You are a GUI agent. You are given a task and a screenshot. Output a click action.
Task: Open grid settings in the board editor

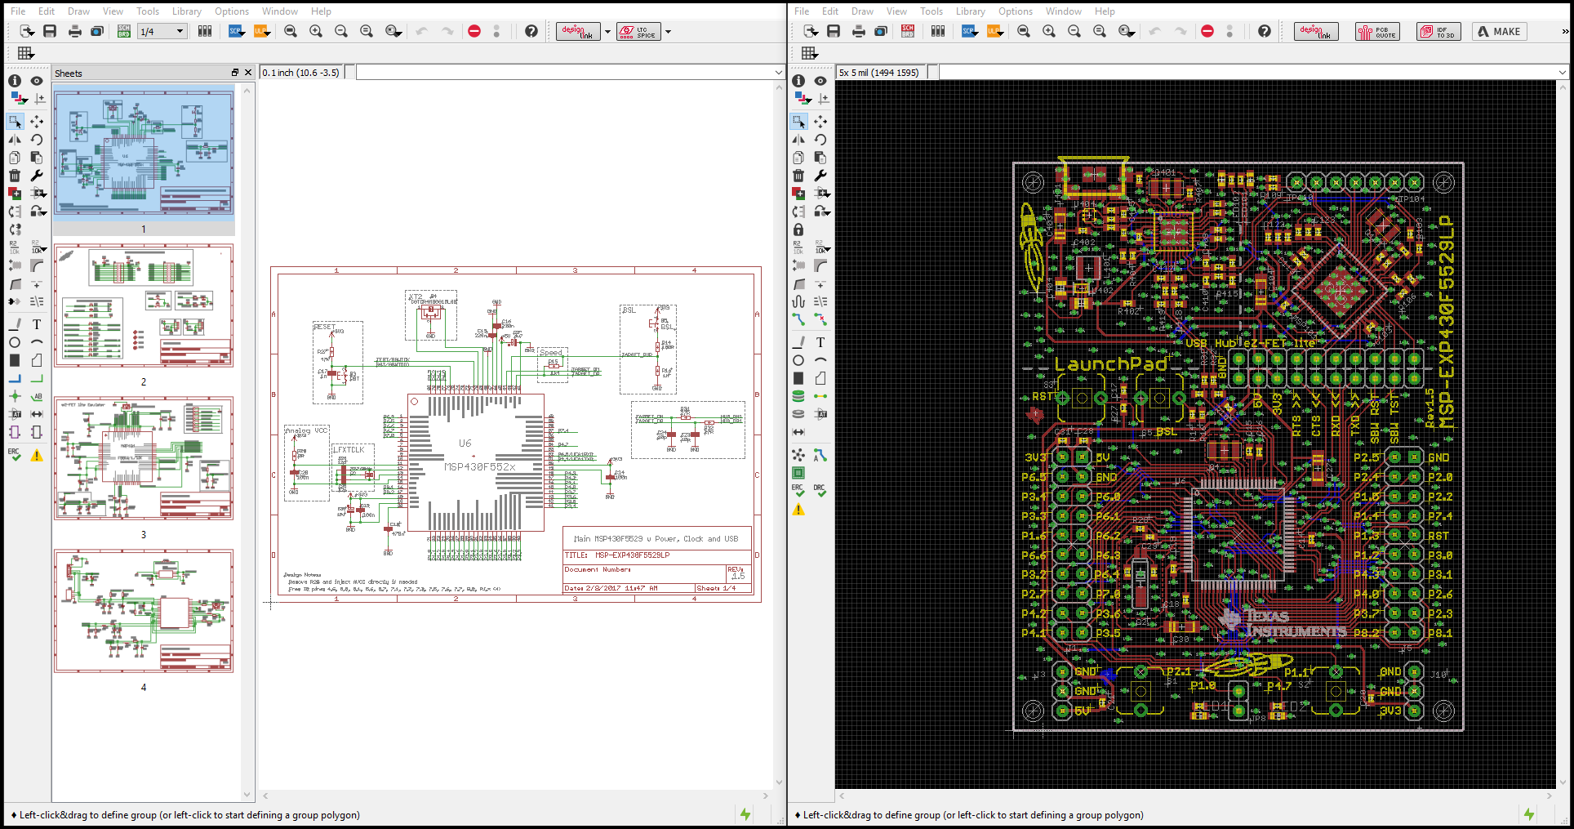809,52
